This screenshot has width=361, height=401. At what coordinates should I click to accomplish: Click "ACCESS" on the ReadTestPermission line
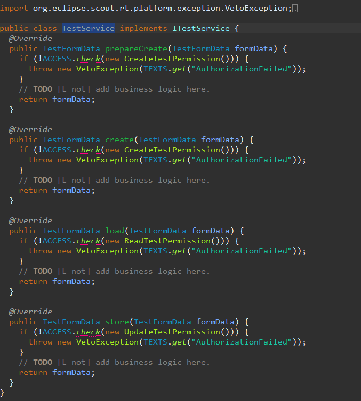coord(57,241)
